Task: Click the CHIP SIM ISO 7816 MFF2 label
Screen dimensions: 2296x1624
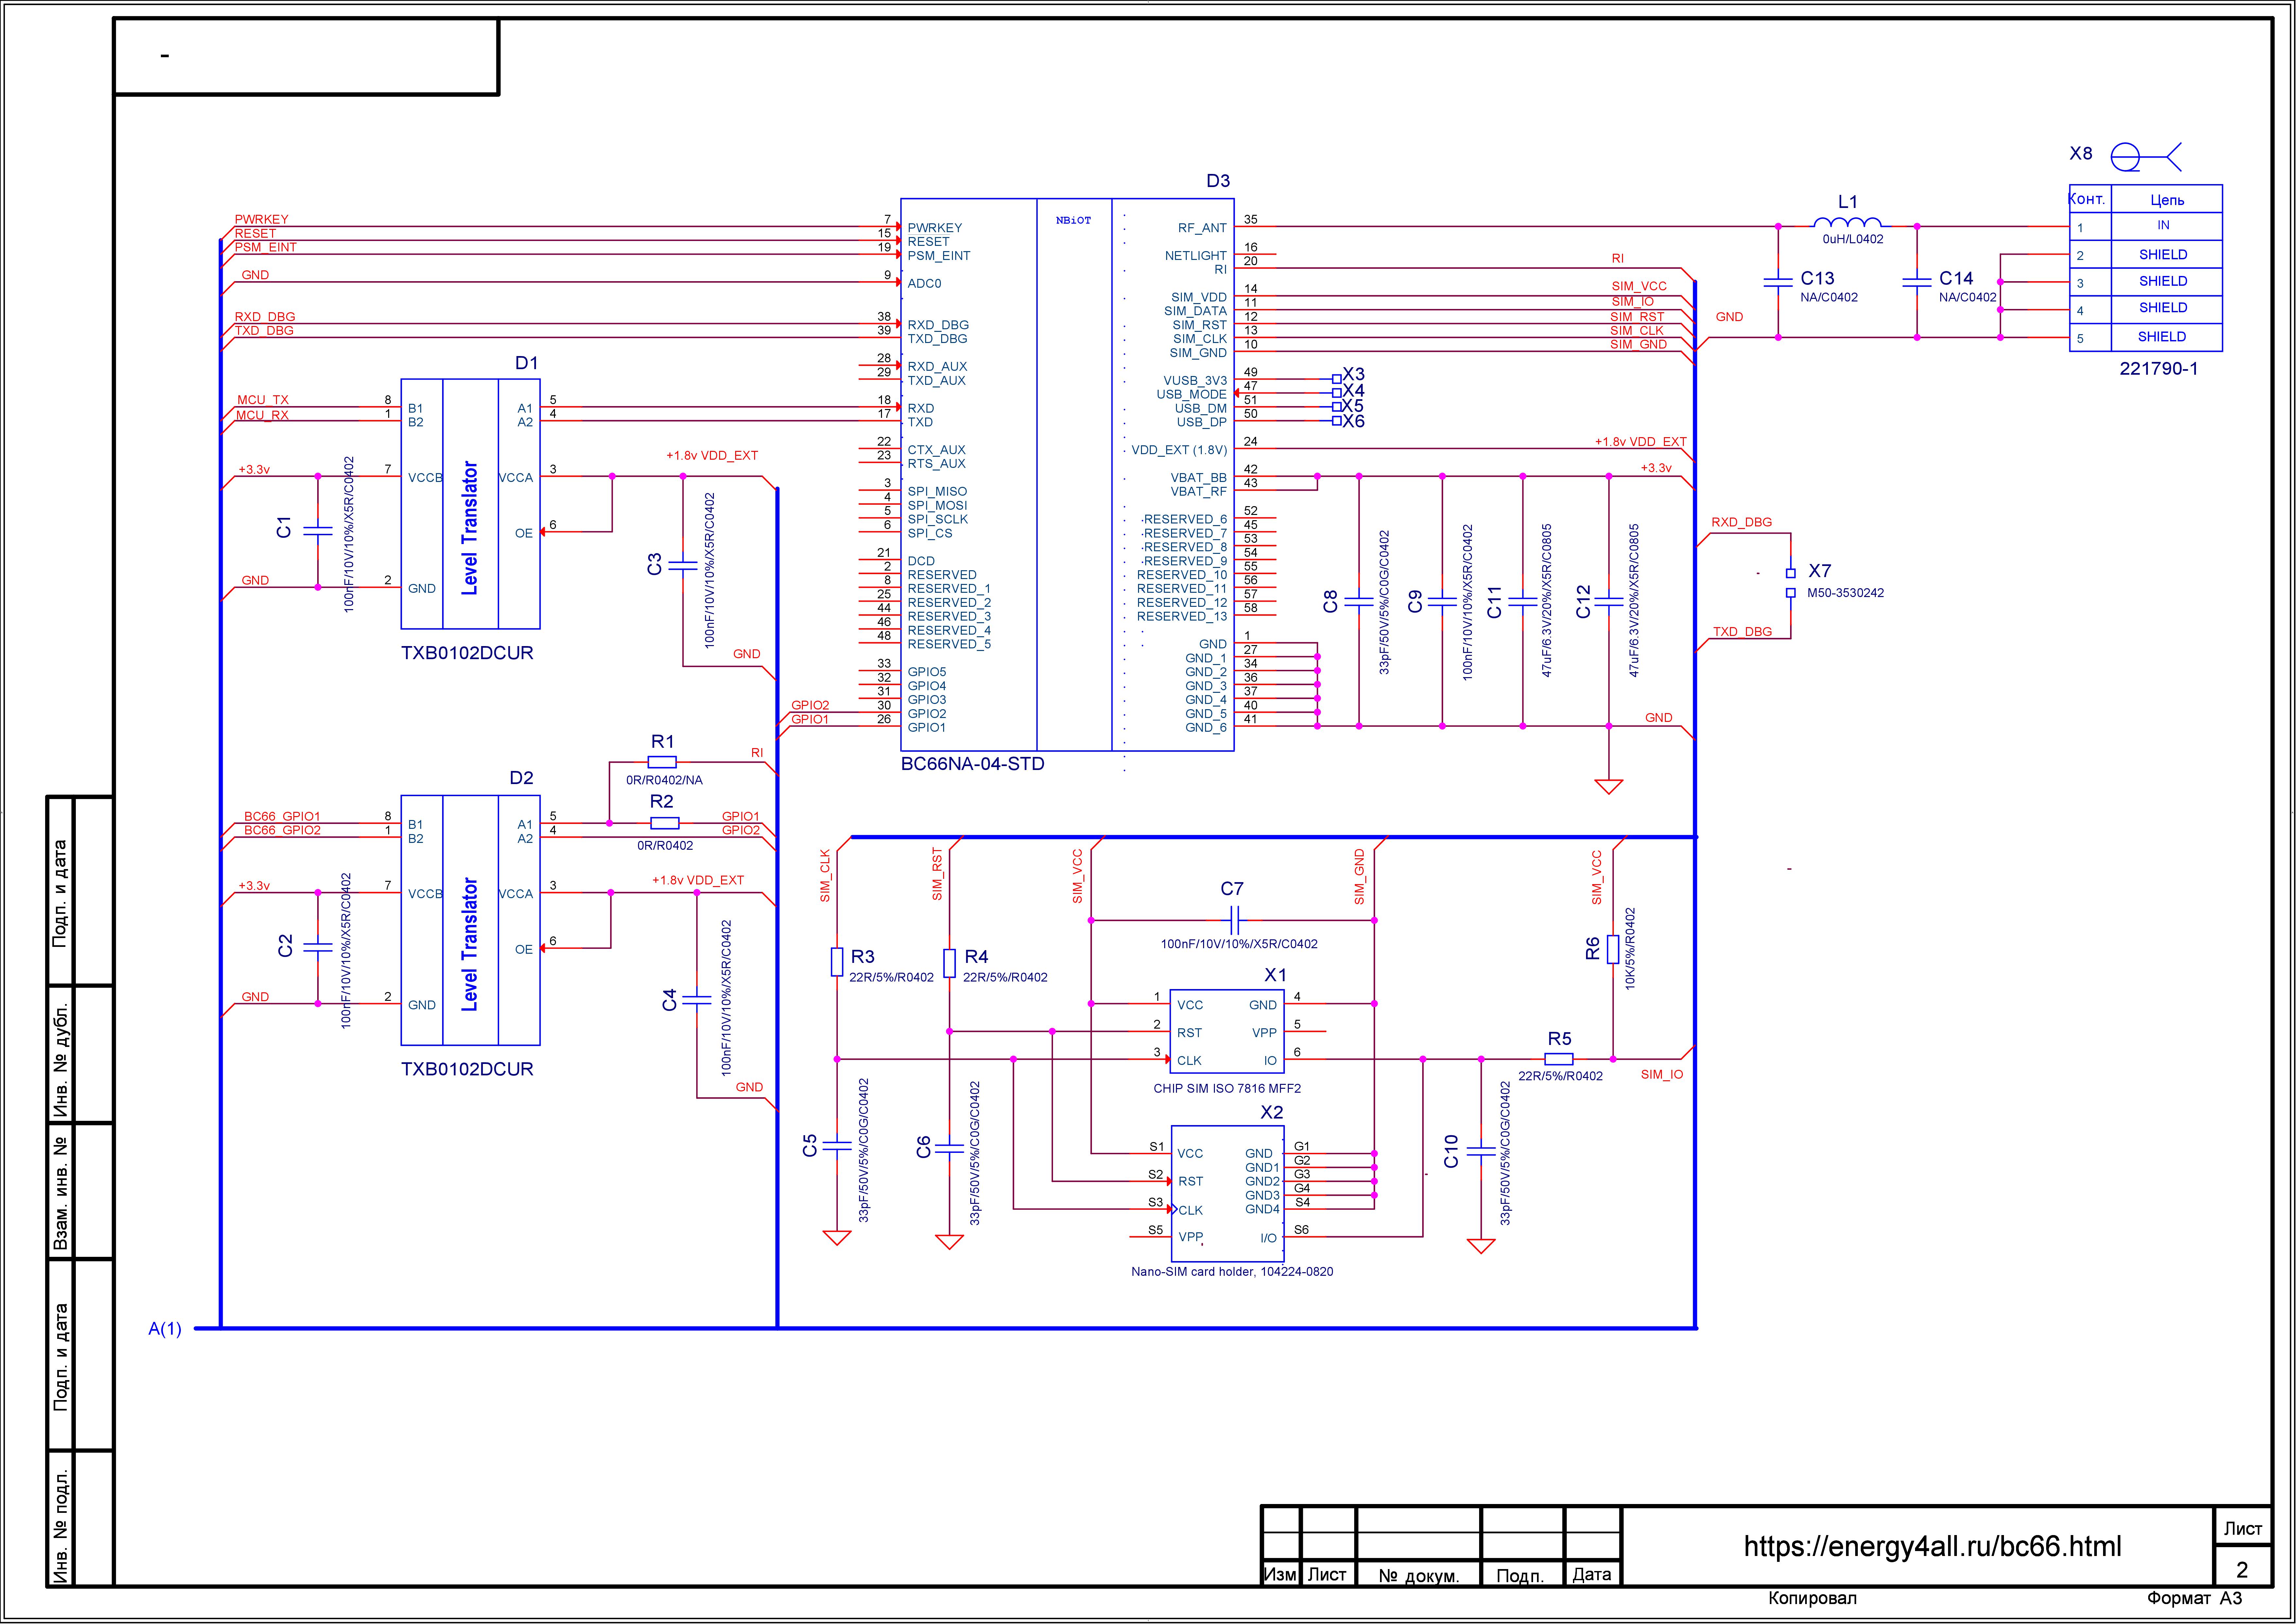Action: coord(1227,1089)
